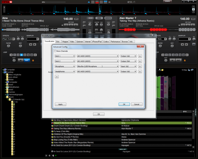Viewport: 198px width, 159px height.
Task: Select right deck loop length 16
Action: [x=180, y=55]
